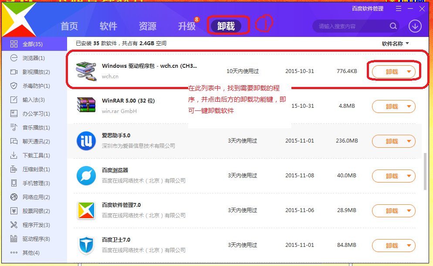Screen dimensions: 433x266
Task: Select the 全部(35) grid category icon
Action: 14,44
